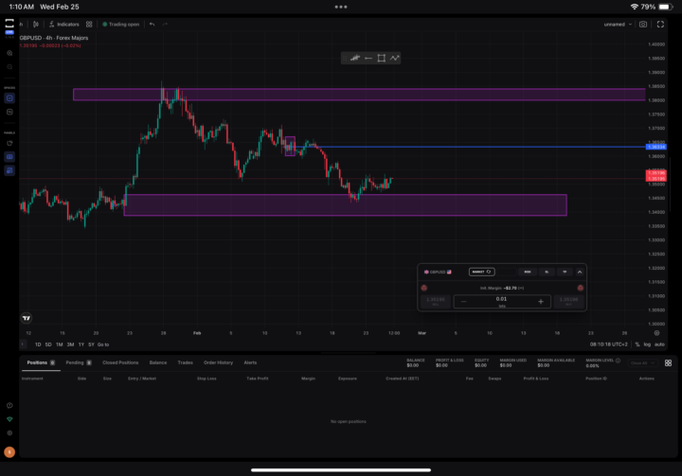
Task: Select the trend line drawing tool in floating toolbar
Action: pyautogui.click(x=355, y=58)
